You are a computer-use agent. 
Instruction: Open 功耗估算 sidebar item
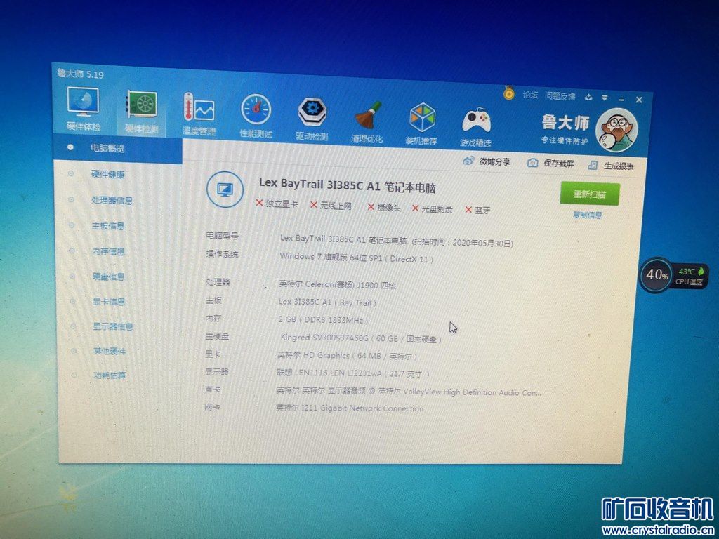pos(109,375)
